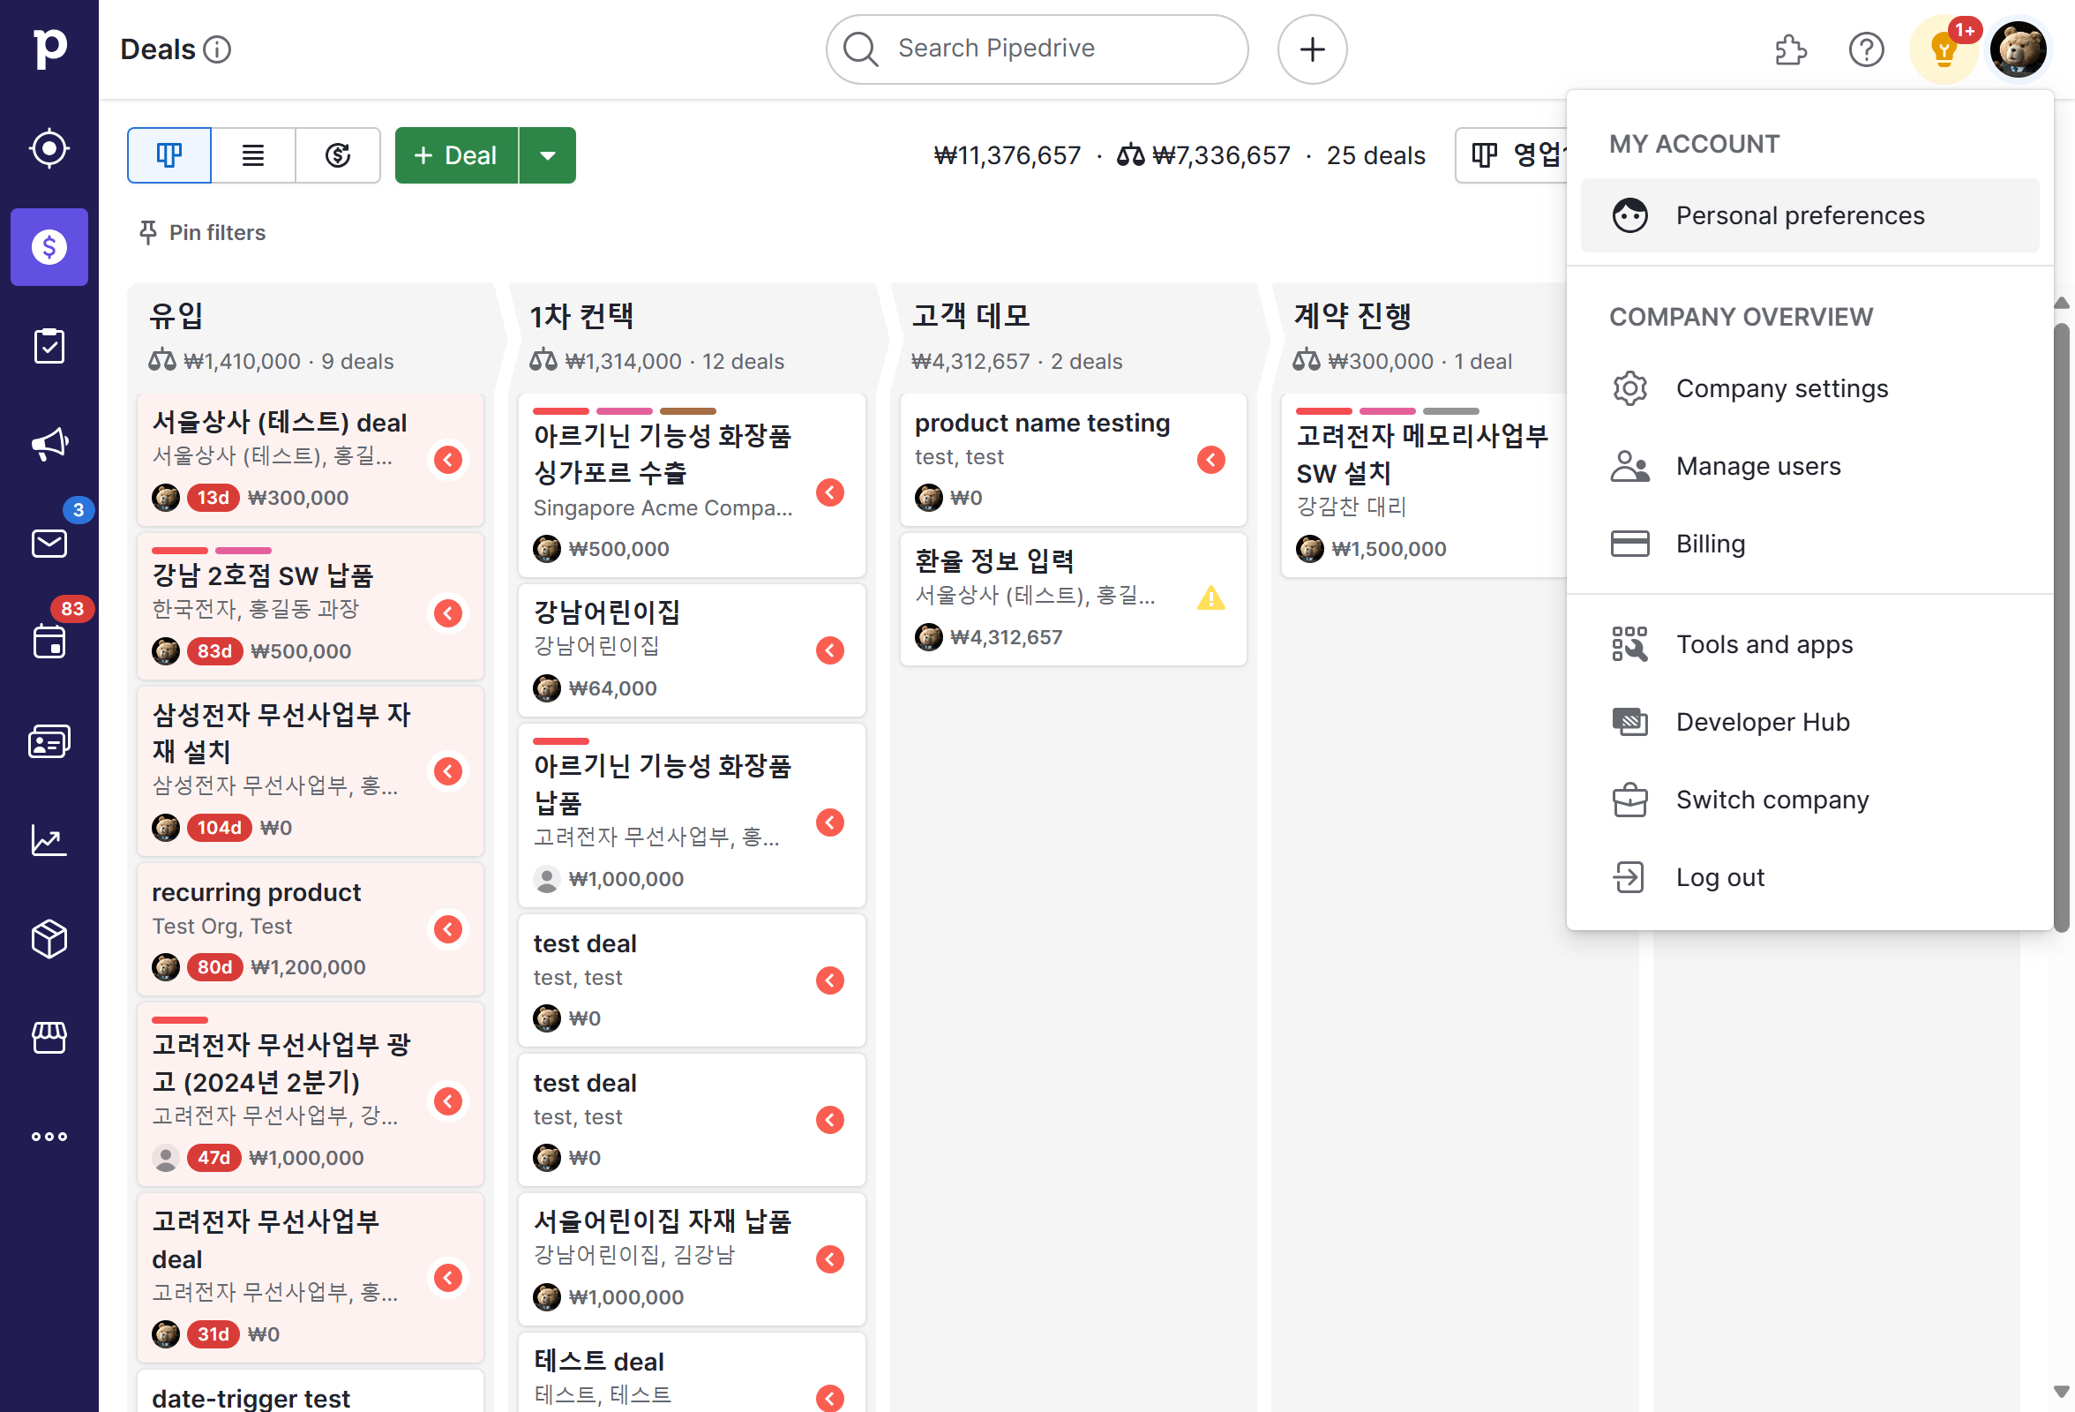This screenshot has height=1412, width=2075.
Task: Click the Forecast view icon
Action: pyautogui.click(x=337, y=154)
